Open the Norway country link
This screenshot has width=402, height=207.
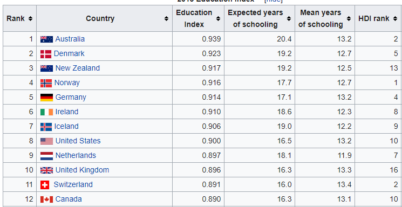pyautogui.click(x=67, y=83)
